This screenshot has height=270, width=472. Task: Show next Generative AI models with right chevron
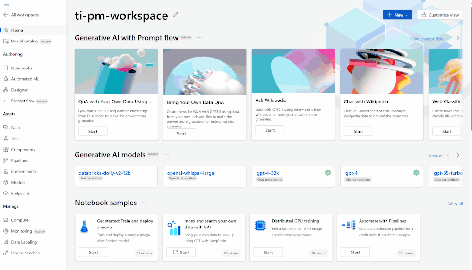click(458, 155)
